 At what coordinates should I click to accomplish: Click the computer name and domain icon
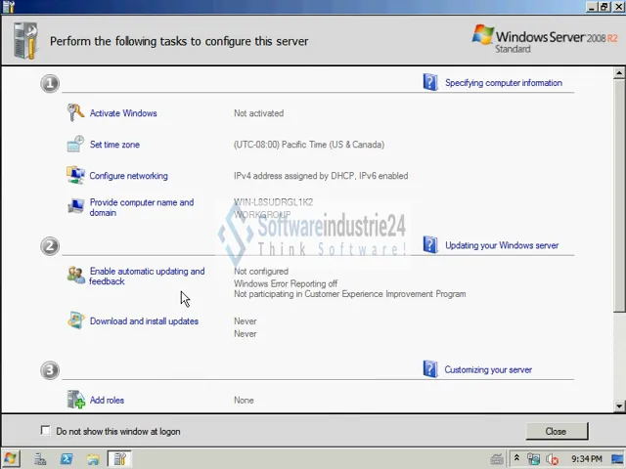coord(75,206)
